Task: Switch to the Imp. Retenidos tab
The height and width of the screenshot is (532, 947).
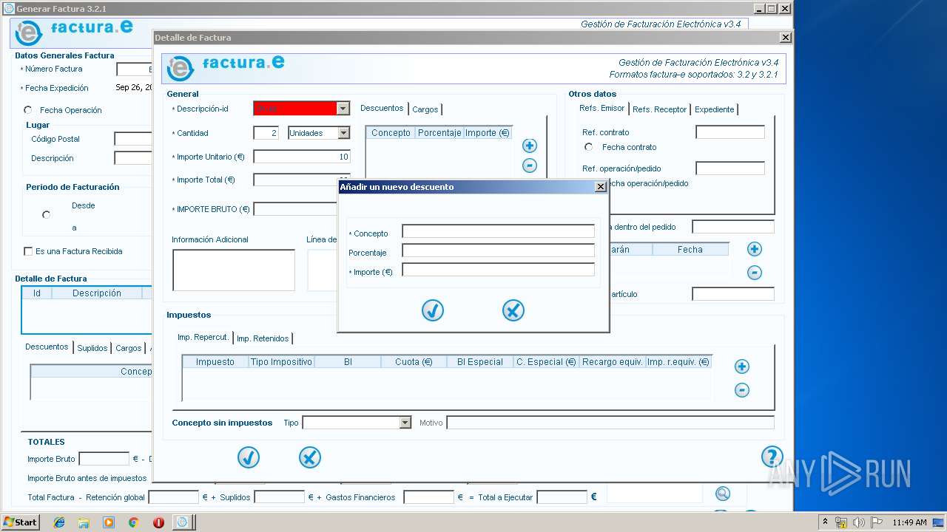Action: 263,338
